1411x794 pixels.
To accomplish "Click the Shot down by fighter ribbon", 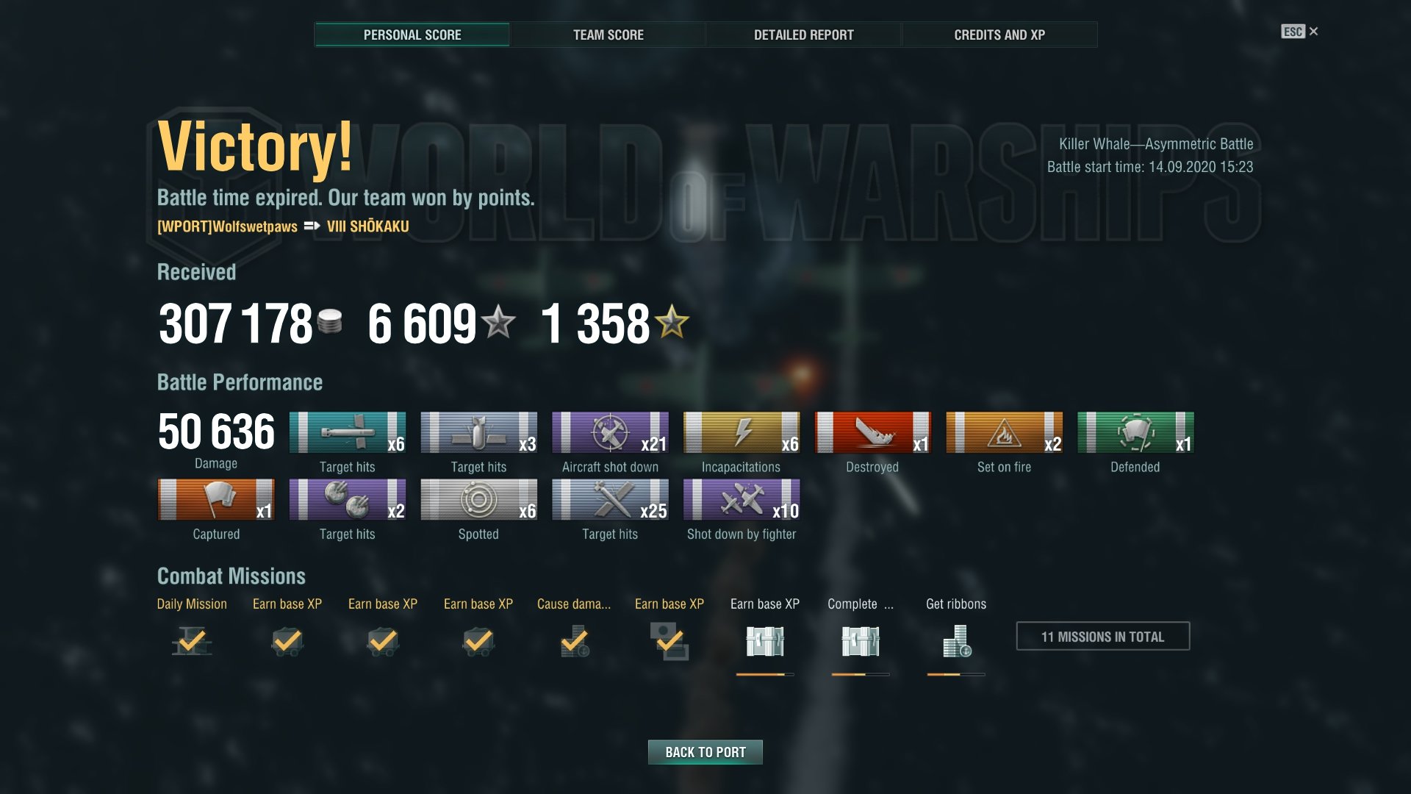I will [742, 499].
